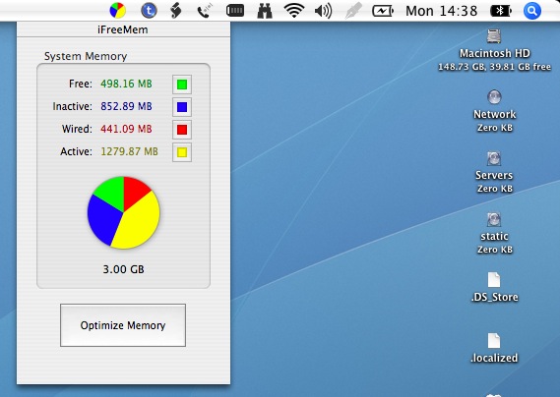Click the 'Free:' label

coord(81,84)
